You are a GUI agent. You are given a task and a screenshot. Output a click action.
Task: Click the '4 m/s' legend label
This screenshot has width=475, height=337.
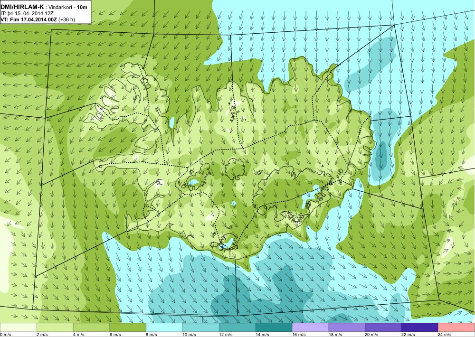tap(79, 335)
